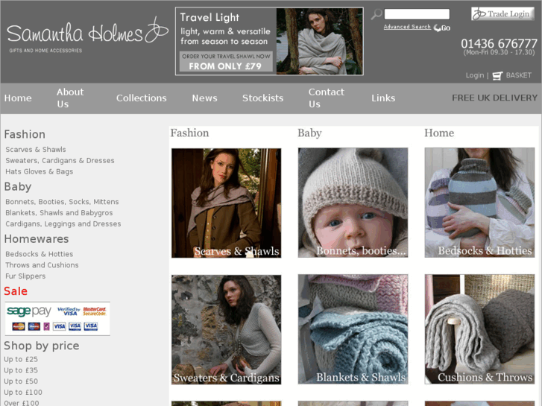This screenshot has width=542, height=406.
Task: Click Home column heading
Action: (439, 133)
